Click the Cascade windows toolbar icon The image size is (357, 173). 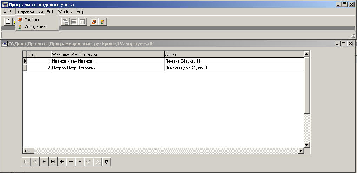[66, 22]
